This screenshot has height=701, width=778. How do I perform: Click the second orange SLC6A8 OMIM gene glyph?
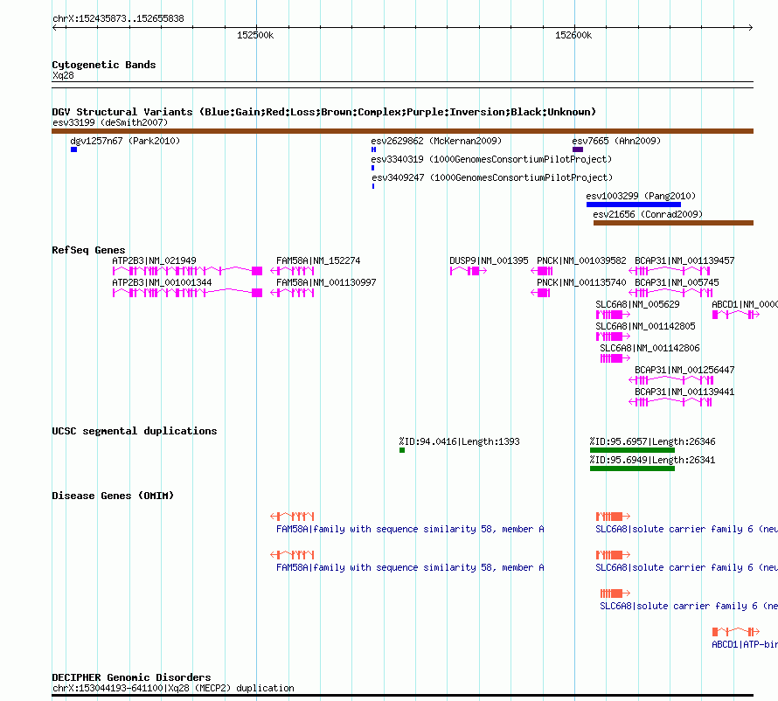[614, 555]
